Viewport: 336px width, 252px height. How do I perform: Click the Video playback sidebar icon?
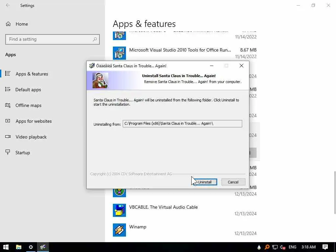point(8,136)
